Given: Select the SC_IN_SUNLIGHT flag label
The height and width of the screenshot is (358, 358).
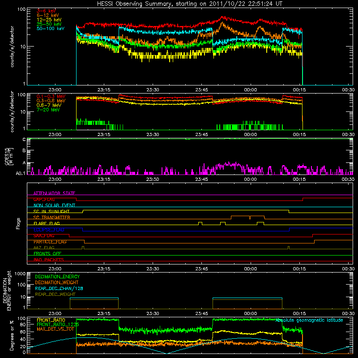Looking at the screenshot, I should 51,211.
